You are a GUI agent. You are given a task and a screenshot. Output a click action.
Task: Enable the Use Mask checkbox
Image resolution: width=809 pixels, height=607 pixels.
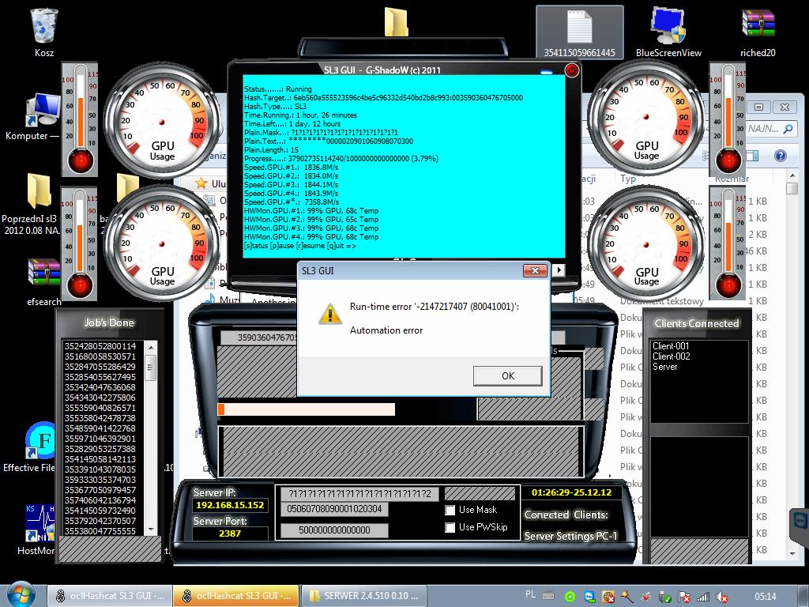pyautogui.click(x=450, y=510)
